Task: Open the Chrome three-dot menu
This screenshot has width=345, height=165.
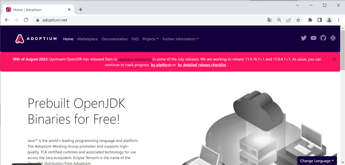Action: click(339, 20)
